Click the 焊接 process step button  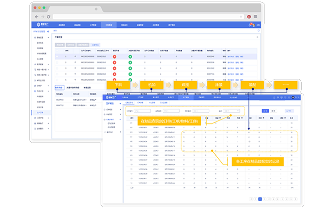coord(181,85)
